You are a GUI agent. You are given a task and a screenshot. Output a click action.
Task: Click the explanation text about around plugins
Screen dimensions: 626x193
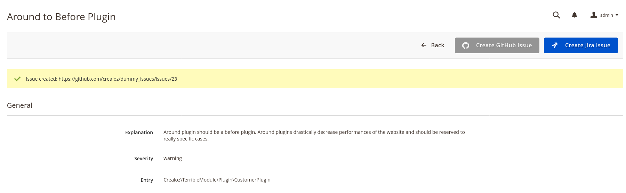(x=314, y=135)
